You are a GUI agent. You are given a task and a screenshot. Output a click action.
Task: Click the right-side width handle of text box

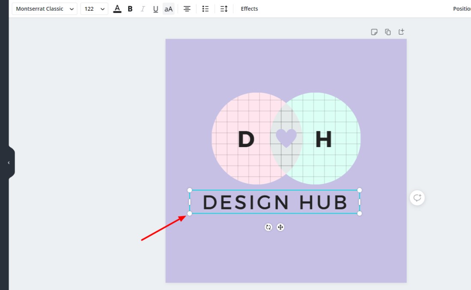coord(360,202)
